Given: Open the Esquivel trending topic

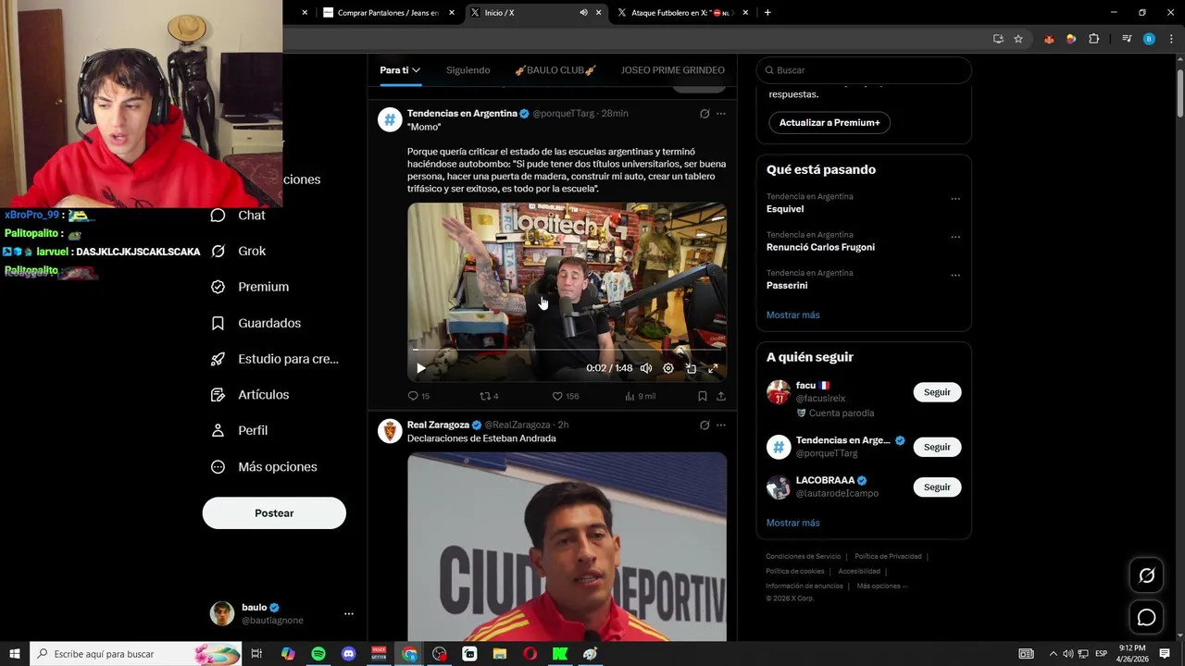Looking at the screenshot, I should pyautogui.click(x=785, y=209).
